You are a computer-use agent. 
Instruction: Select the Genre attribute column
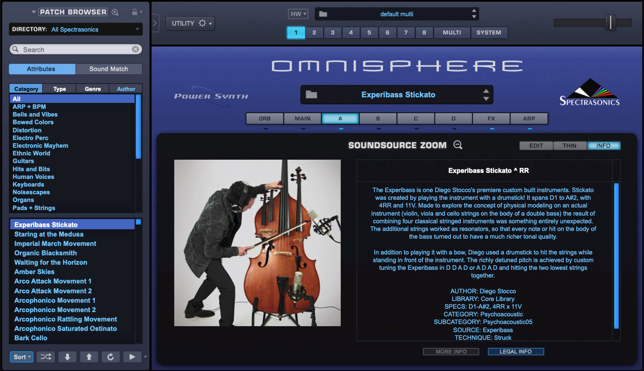[93, 89]
